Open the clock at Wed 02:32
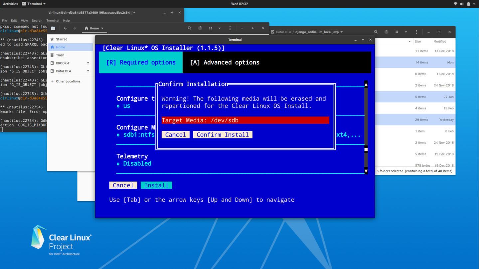Screen dimensions: 479x269 [x=239, y=4]
